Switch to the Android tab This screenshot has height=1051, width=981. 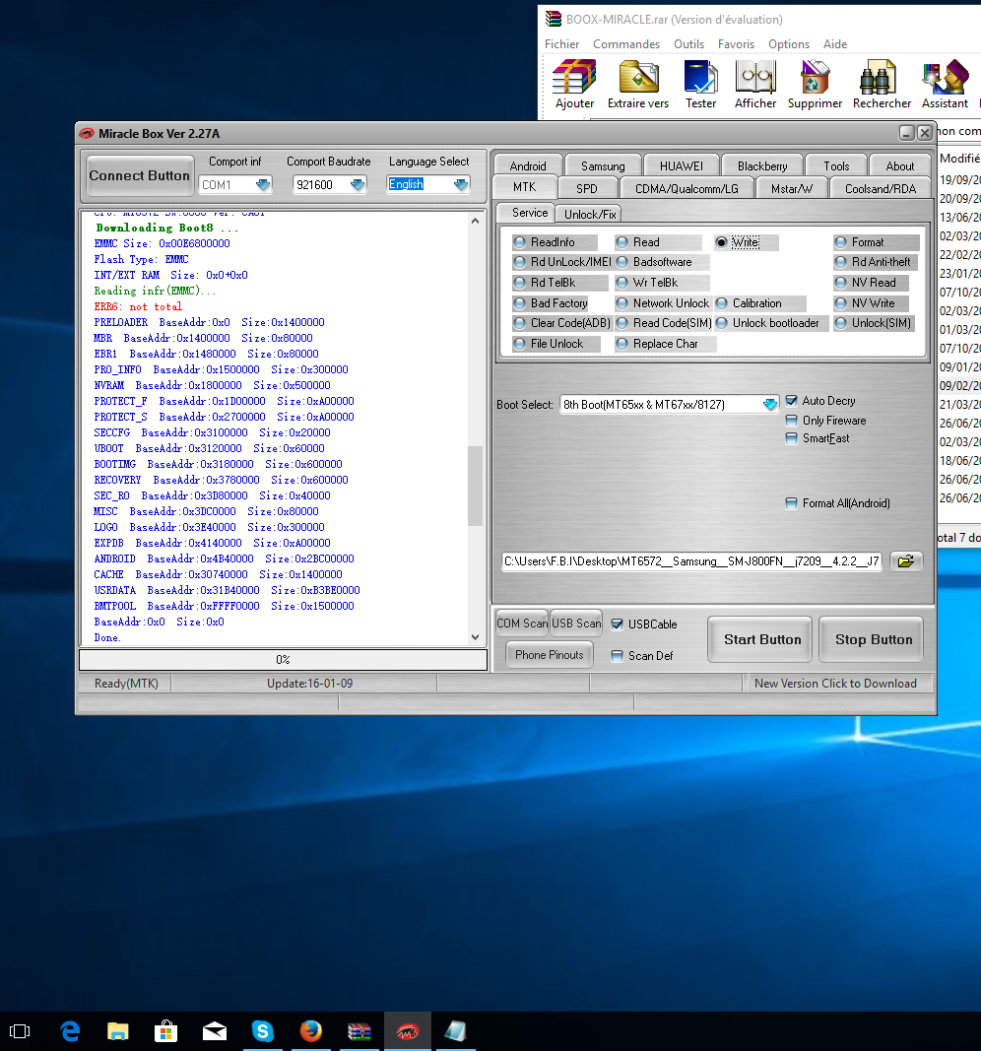point(528,165)
